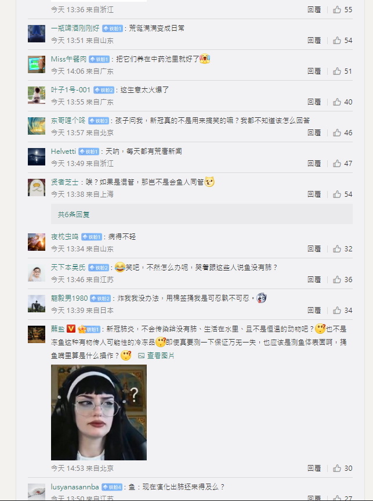Image resolution: width=373 pixels, height=501 pixels.
Task: Click like icon on 夜枕虫鸣's comment
Action: (x=337, y=248)
